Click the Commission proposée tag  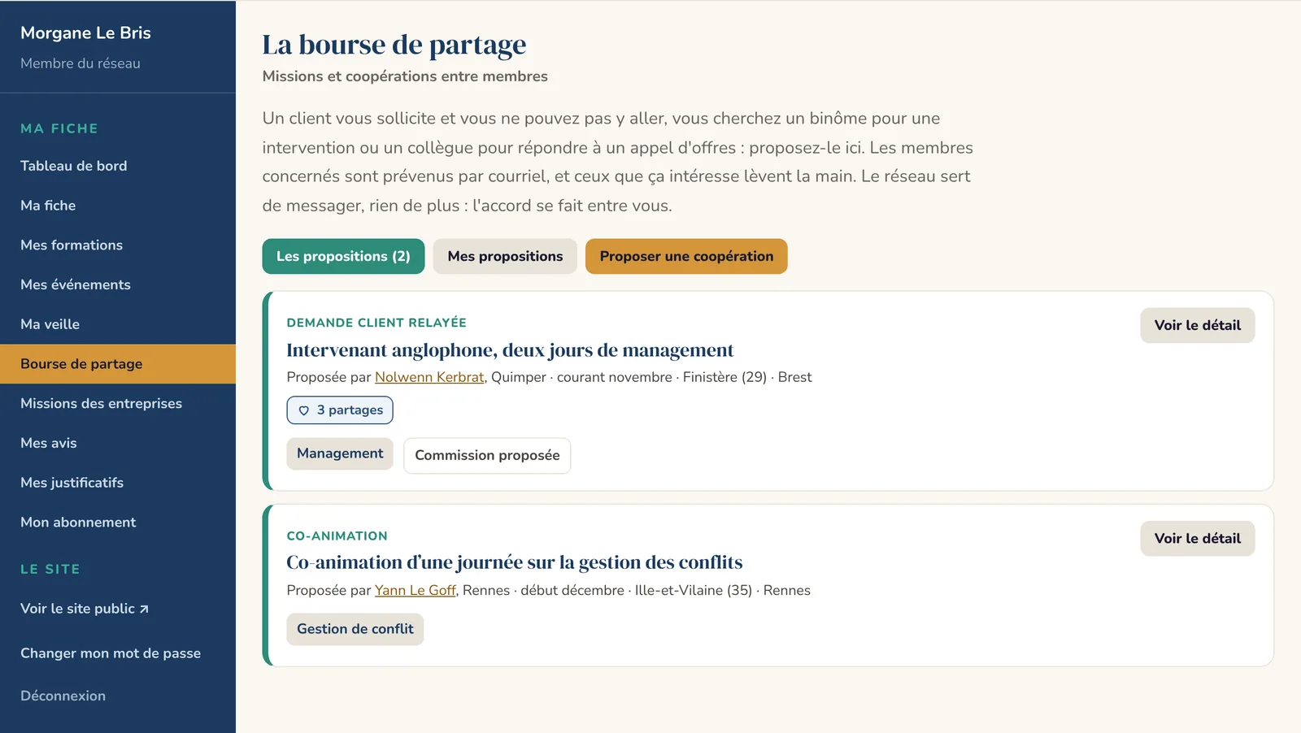(x=487, y=455)
